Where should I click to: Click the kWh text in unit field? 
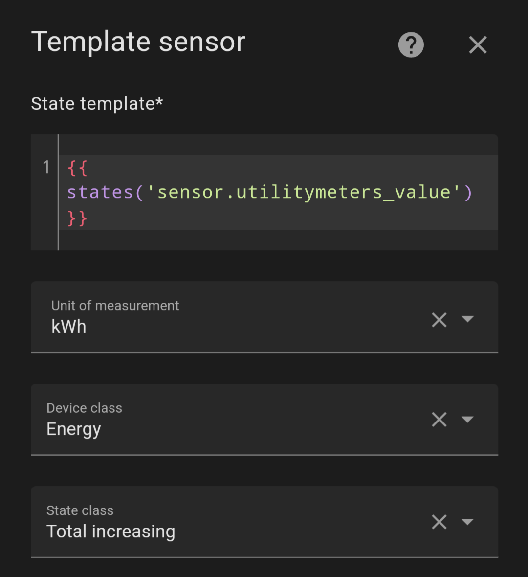tap(69, 327)
